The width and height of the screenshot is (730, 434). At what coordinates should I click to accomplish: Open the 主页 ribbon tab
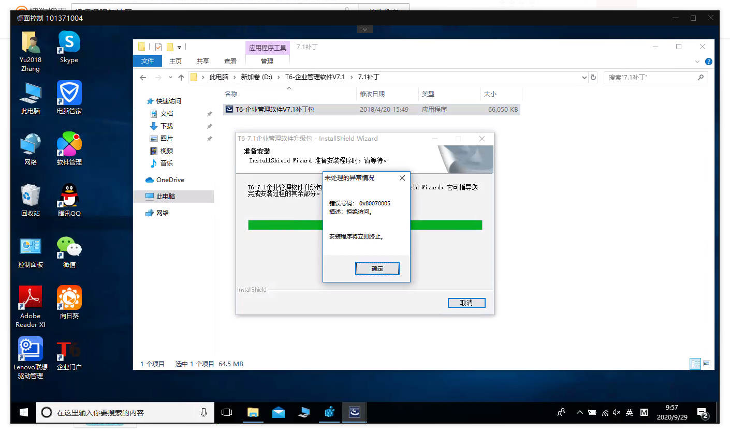176,61
